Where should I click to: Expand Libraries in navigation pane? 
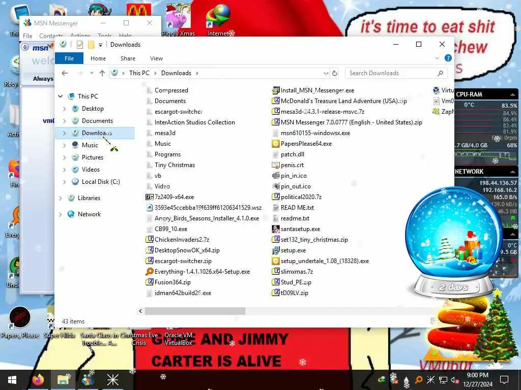[x=61, y=198]
